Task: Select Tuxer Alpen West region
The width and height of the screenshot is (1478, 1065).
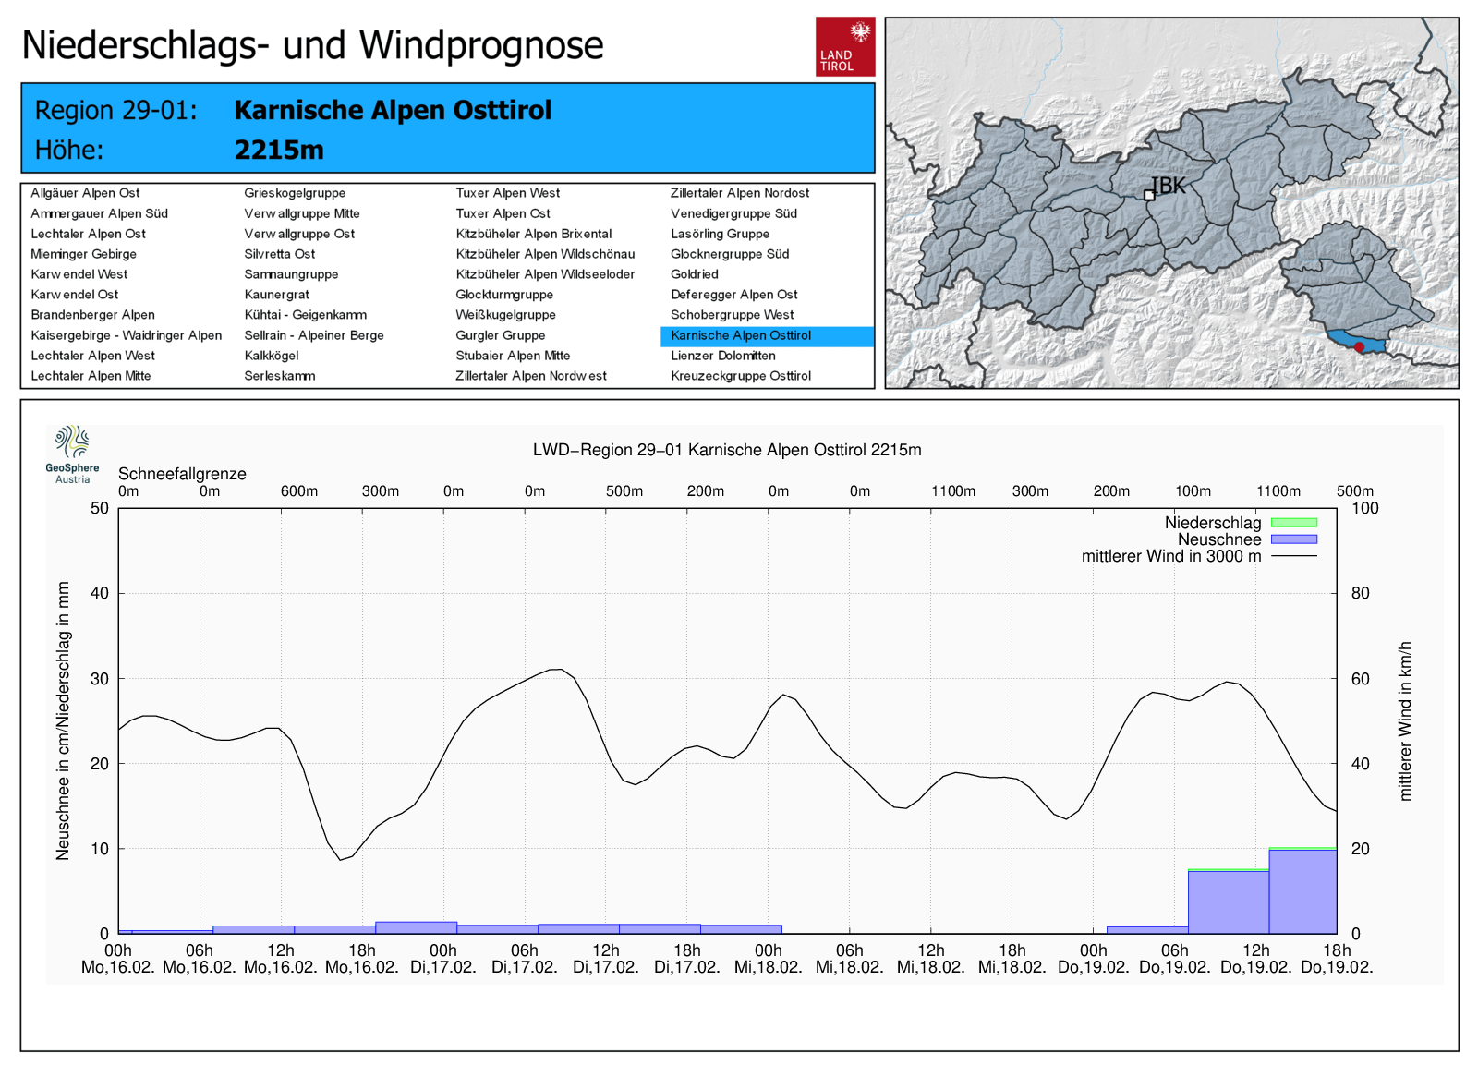Action: pyautogui.click(x=508, y=193)
